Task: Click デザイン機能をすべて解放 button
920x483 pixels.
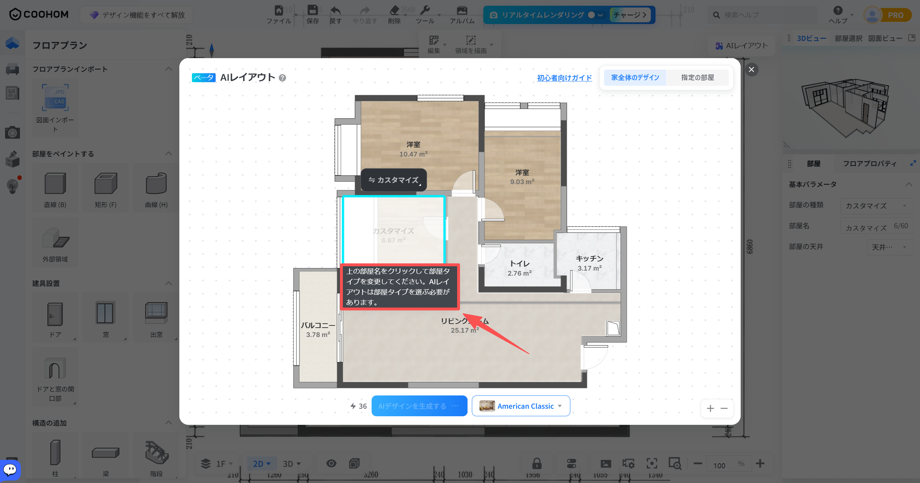Action: coord(137,15)
